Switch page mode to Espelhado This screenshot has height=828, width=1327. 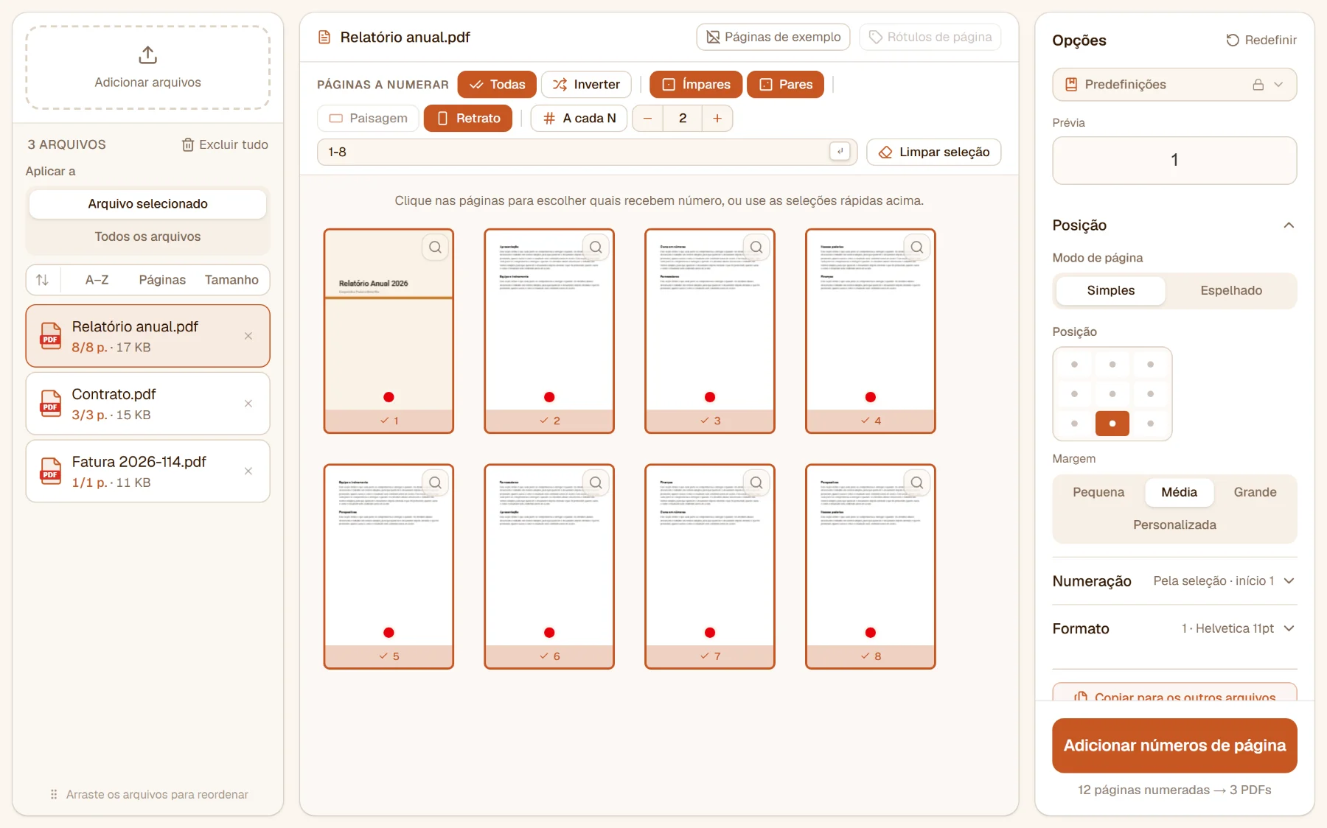[x=1231, y=290]
